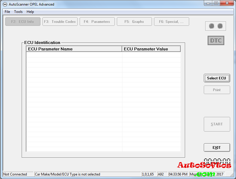Screen dimensions: 236x179
Task: Switch to F2: ECU Info tab
Action: (23, 21)
